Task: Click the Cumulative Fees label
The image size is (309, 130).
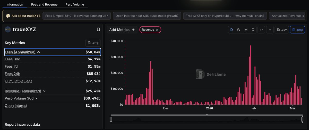Action: pos(19,81)
